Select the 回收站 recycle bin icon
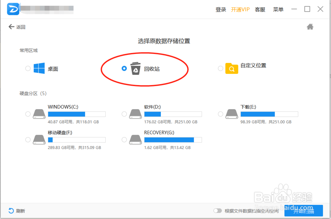The image size is (331, 219). pyautogui.click(x=136, y=68)
